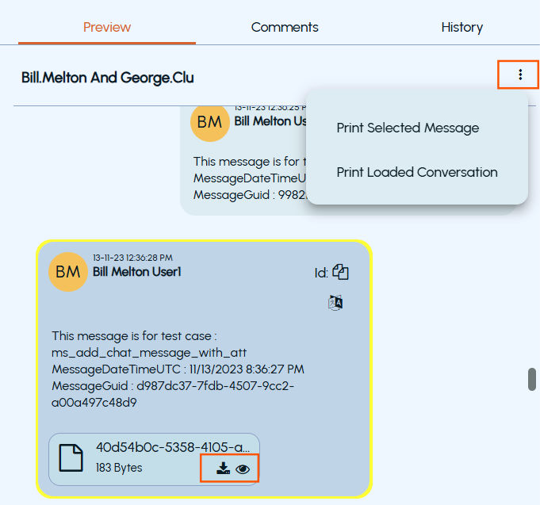The image size is (540, 505).
Task: Open the History tab
Action: click(461, 27)
